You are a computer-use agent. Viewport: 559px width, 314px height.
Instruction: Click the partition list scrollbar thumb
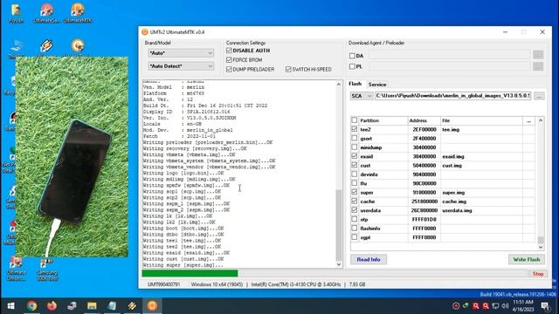(541, 240)
